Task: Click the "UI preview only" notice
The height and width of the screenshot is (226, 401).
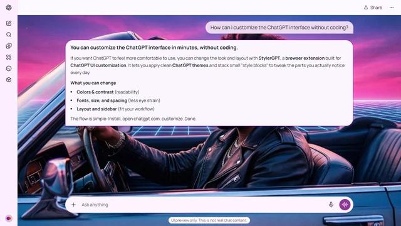Action: [209, 220]
